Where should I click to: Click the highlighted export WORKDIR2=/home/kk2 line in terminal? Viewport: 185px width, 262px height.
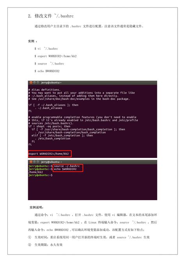(x=48, y=154)
